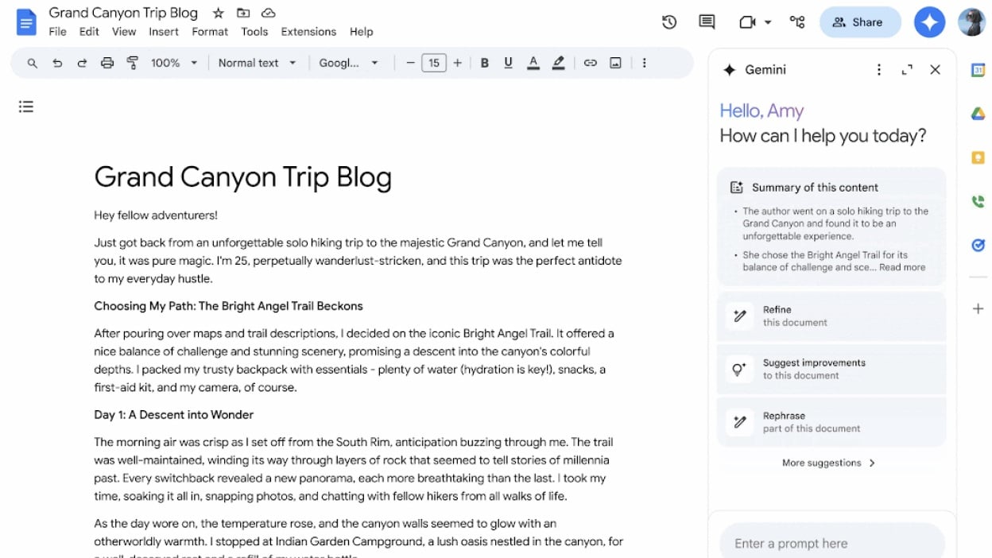Click the insert image icon
The height and width of the screenshot is (558, 992).
point(615,63)
